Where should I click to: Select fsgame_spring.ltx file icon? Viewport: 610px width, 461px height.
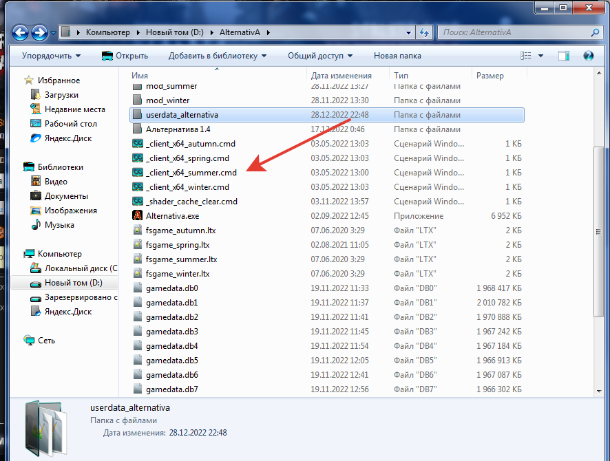click(137, 245)
